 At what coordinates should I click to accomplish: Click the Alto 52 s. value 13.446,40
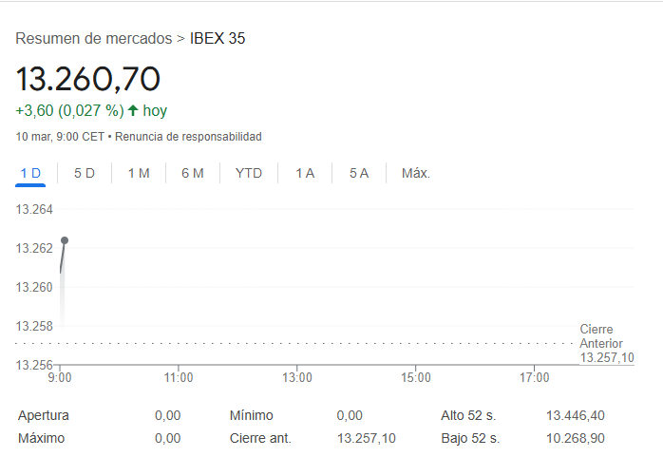(575, 415)
